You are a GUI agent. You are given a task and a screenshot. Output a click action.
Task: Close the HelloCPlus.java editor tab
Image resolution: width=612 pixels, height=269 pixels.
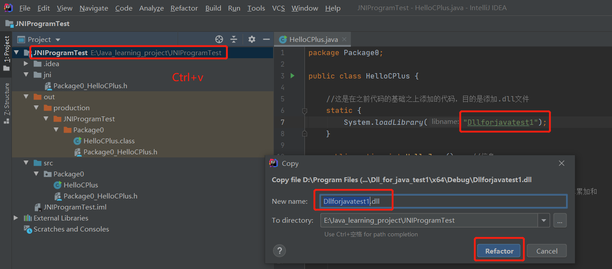tap(344, 39)
